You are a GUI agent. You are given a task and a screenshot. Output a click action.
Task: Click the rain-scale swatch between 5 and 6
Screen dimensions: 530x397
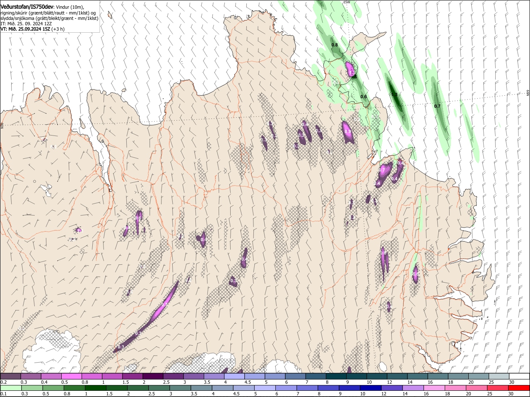click(264, 388)
